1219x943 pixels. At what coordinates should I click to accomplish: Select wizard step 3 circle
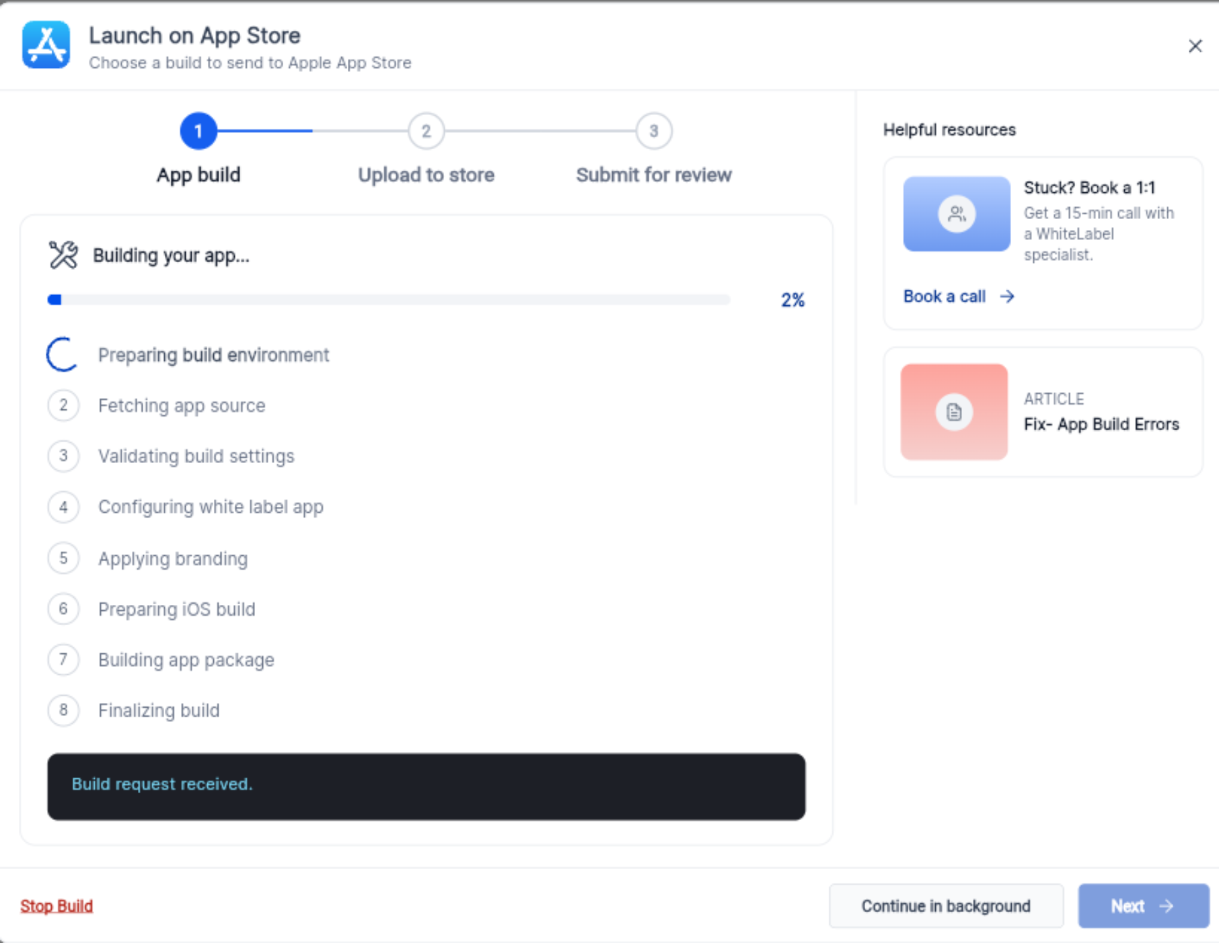(x=654, y=131)
